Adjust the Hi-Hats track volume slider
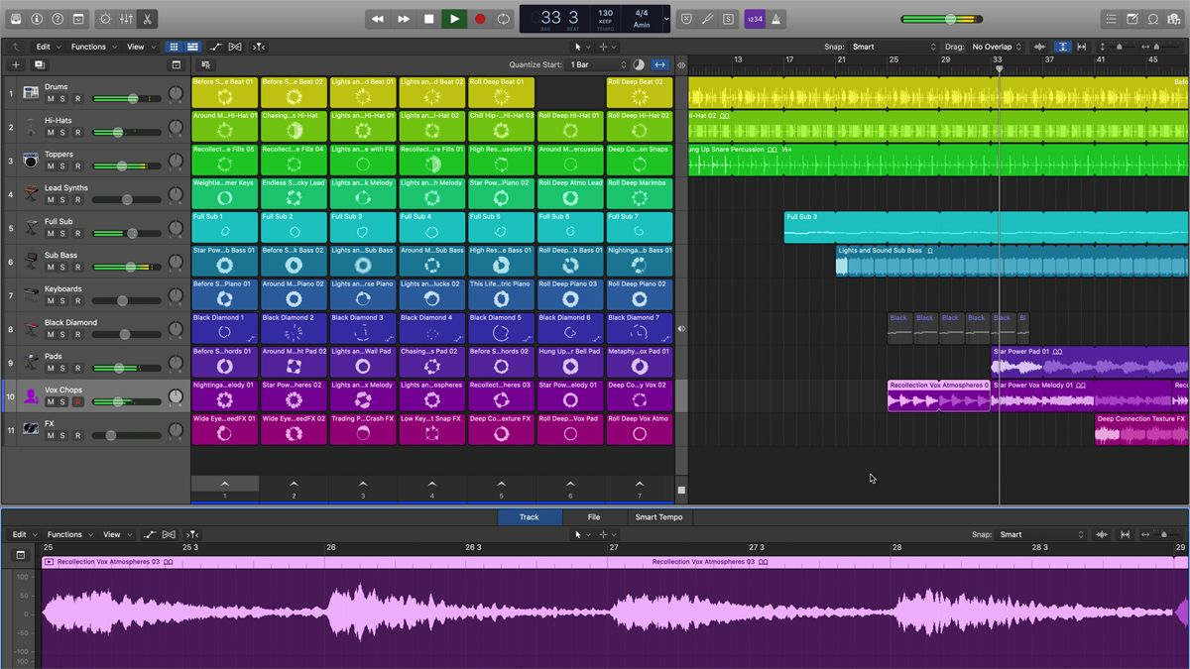The width and height of the screenshot is (1190, 669). coord(117,133)
